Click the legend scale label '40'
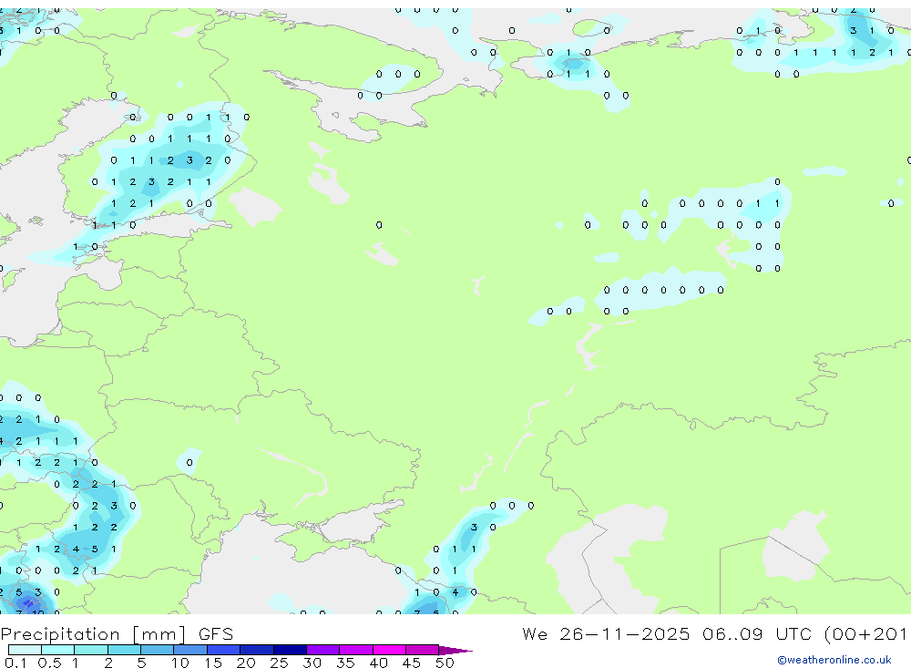The height and width of the screenshot is (668, 911). click(378, 663)
